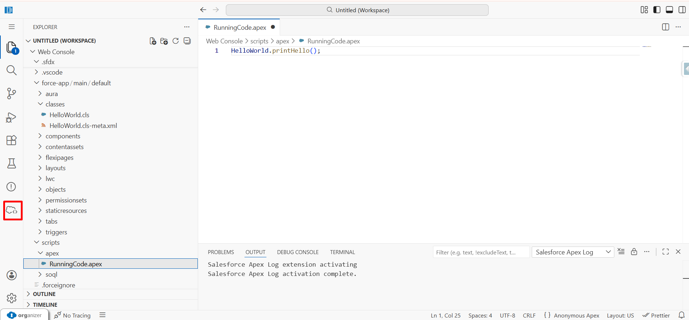This screenshot has width=689, height=320.
Task: Open notifications bell in status bar
Action: (681, 315)
